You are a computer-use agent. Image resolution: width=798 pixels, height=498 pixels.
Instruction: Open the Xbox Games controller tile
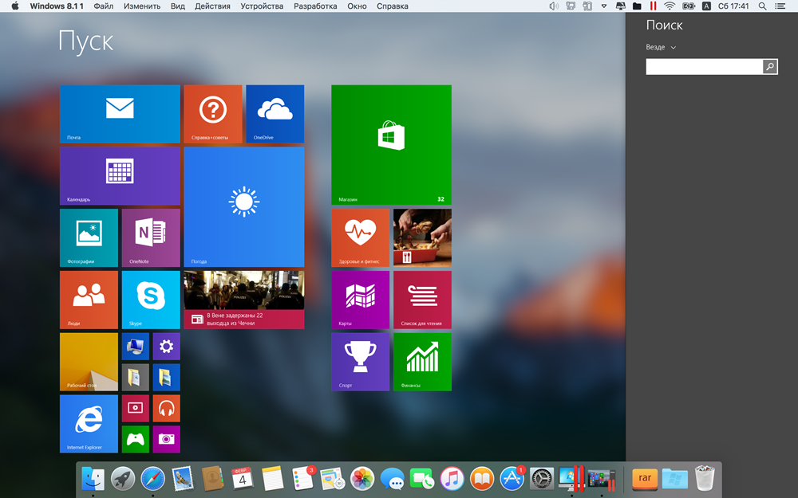click(135, 439)
